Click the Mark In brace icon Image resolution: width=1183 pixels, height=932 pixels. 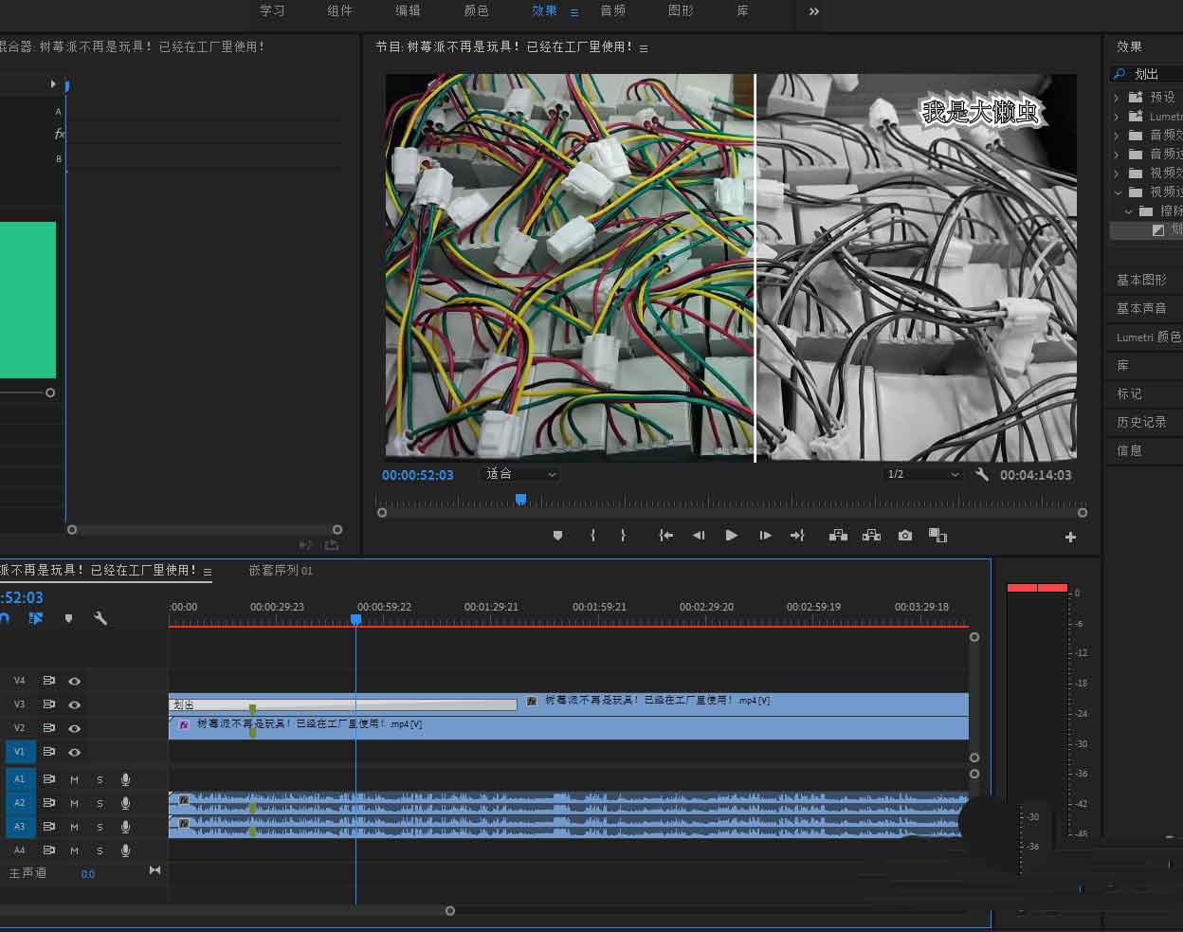point(593,536)
